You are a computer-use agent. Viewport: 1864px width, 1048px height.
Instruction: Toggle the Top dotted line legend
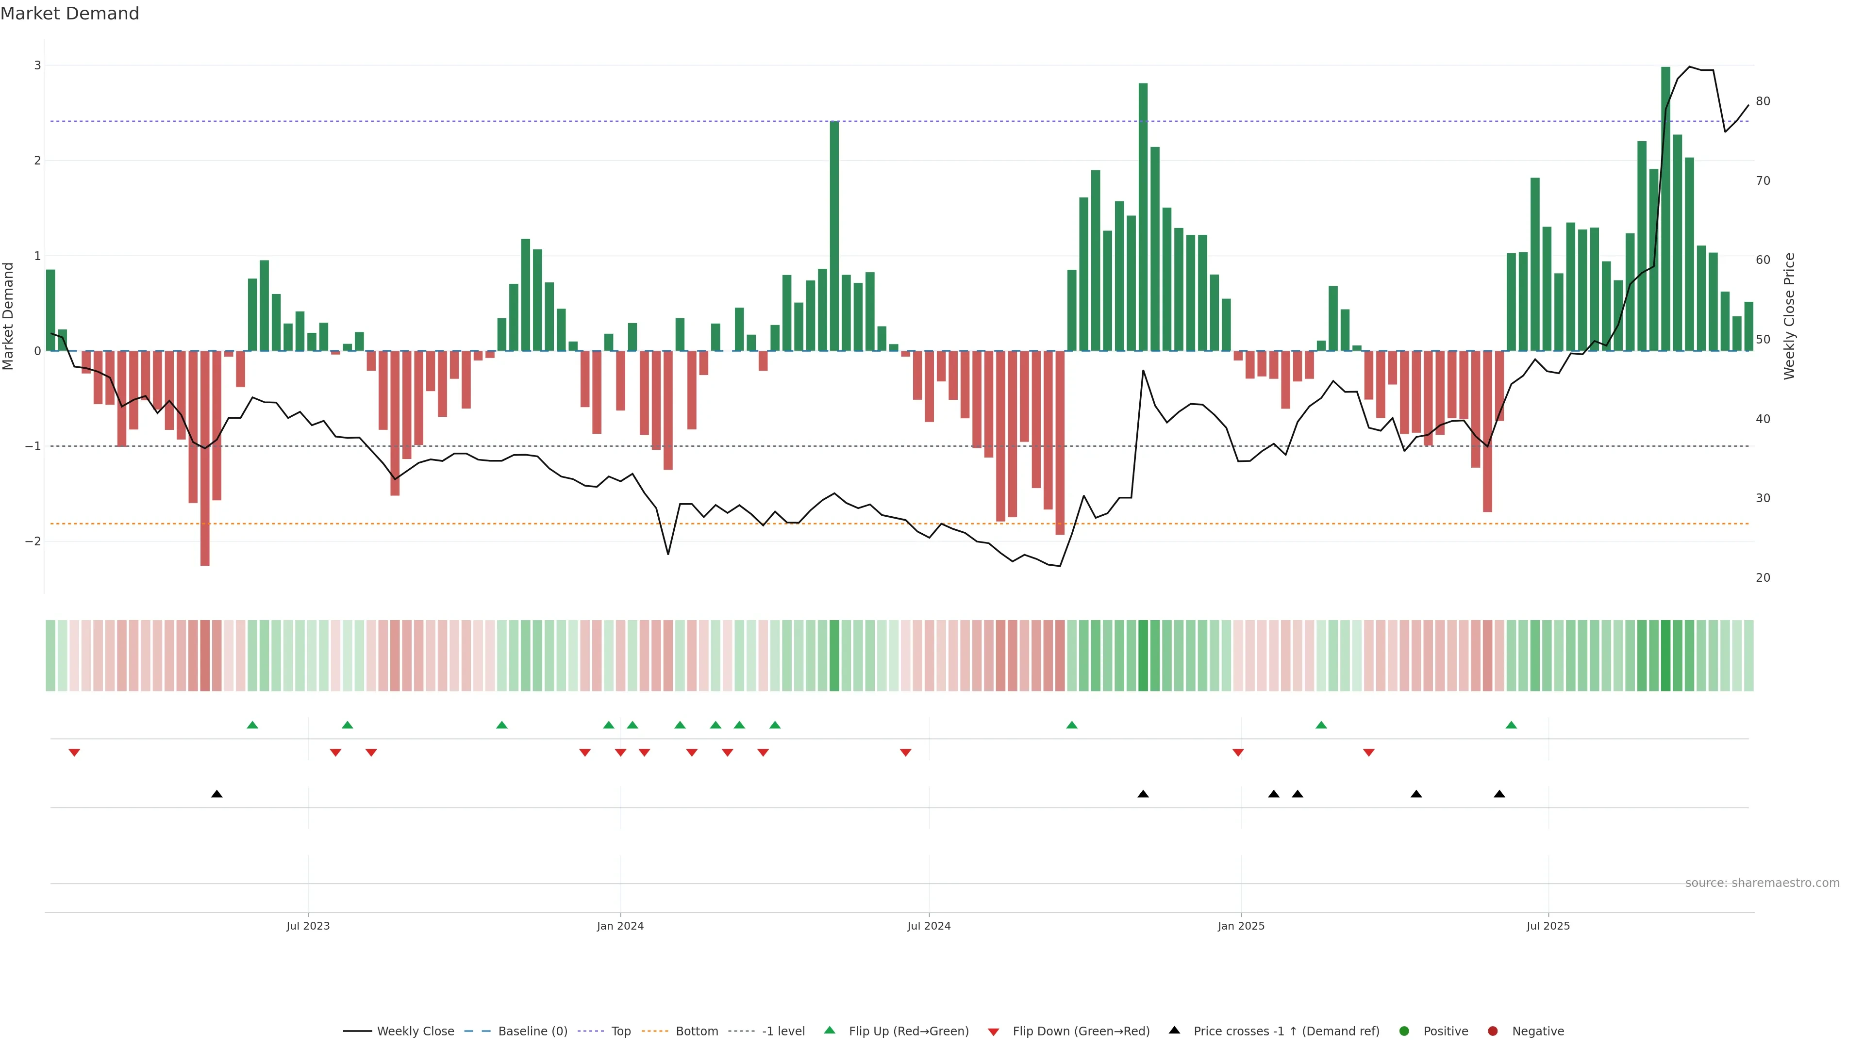(620, 1032)
